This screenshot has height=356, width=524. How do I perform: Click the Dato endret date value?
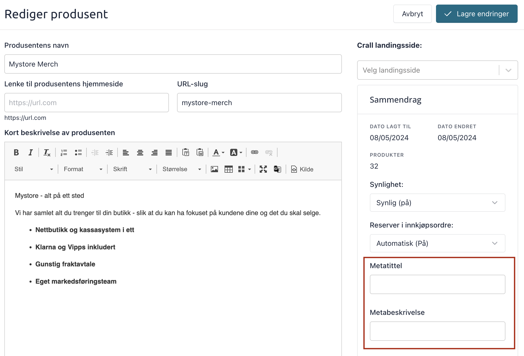point(457,138)
